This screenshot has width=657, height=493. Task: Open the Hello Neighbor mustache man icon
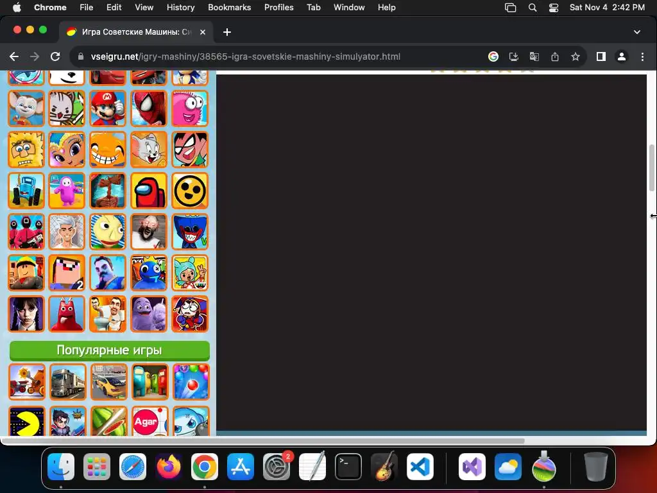coord(108,273)
